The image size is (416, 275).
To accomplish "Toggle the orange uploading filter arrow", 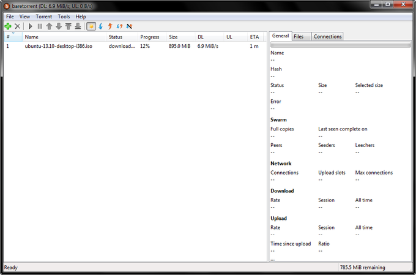I will point(110,26).
